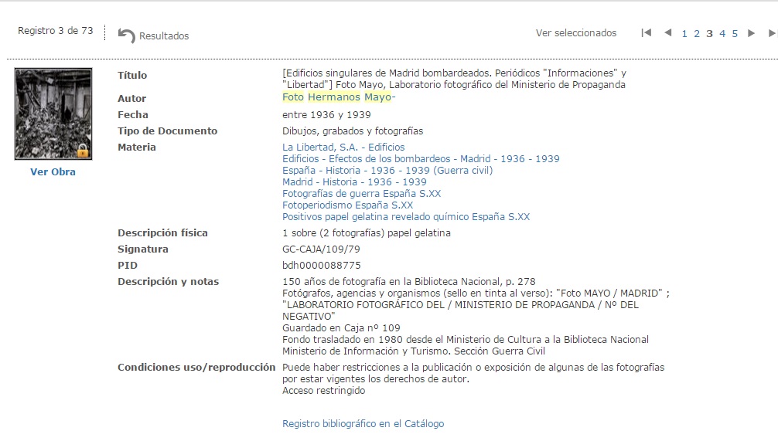The height and width of the screenshot is (441, 778).
Task: Open Madrid - Historia - 1936 - 1939 subject
Action: [354, 182]
